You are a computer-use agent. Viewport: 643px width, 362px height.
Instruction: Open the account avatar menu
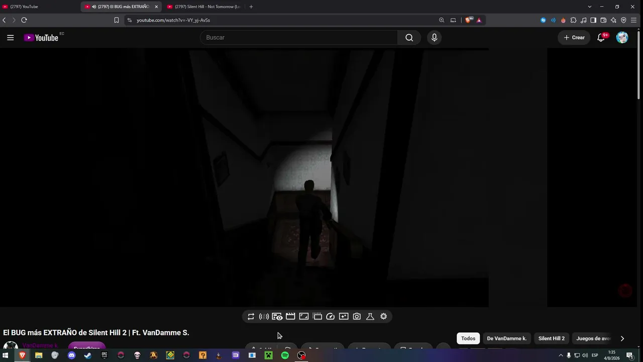(622, 38)
